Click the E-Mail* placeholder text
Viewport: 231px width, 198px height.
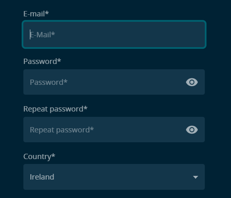tap(43, 35)
